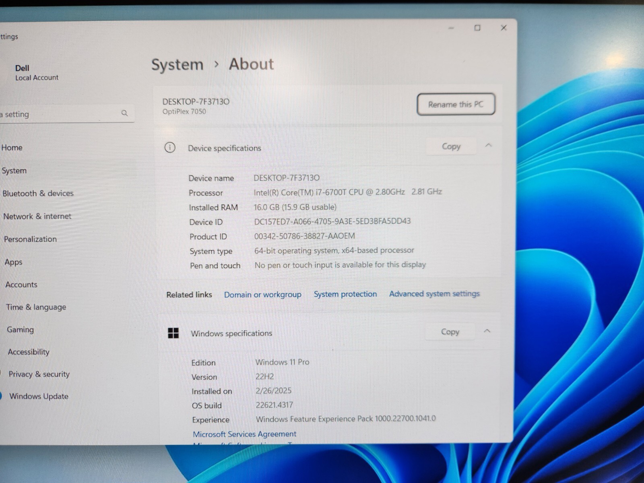Click the Edition value Windows 11 Pro

pos(283,362)
